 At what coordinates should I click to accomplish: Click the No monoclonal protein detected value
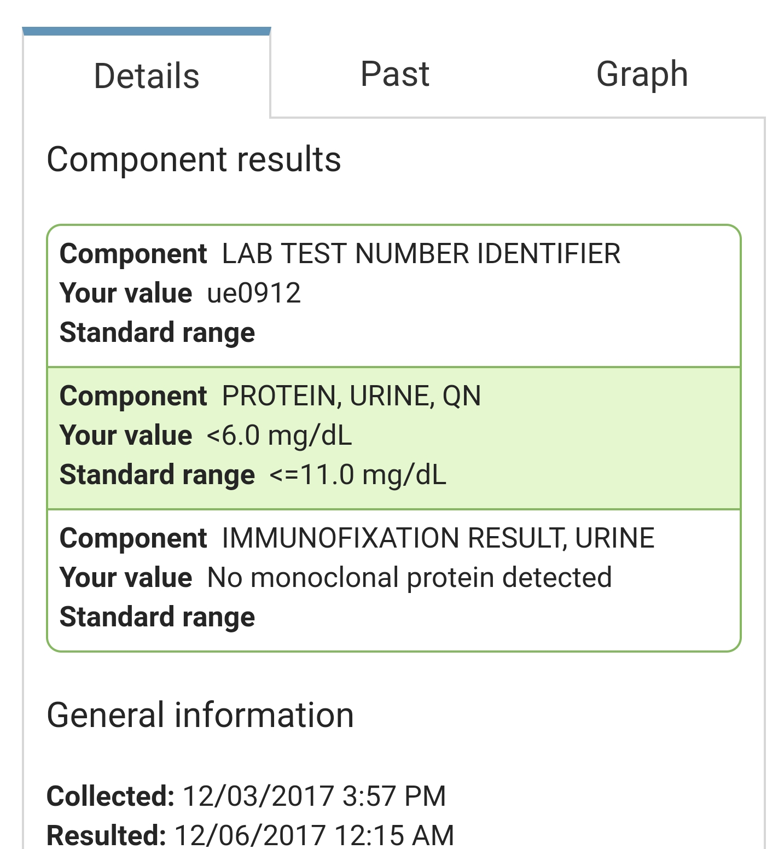click(409, 578)
